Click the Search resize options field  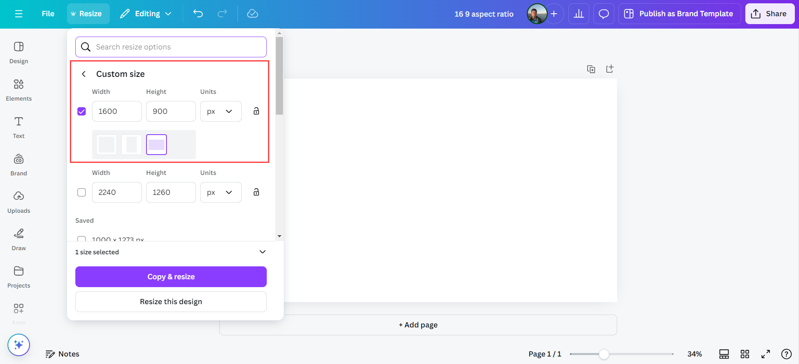click(171, 47)
